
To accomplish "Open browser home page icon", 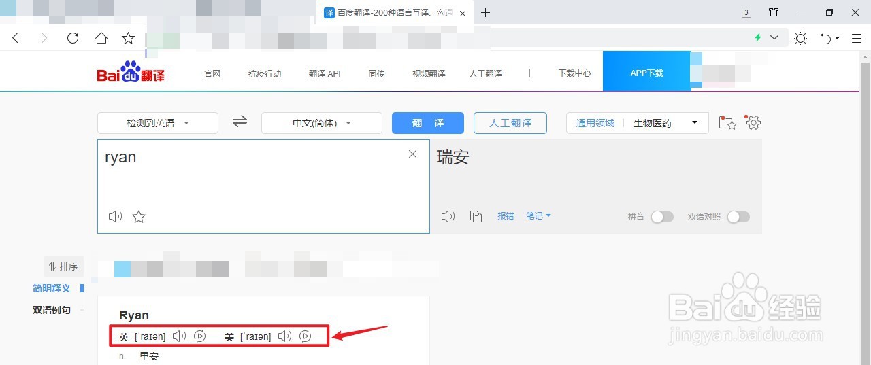I will pyautogui.click(x=101, y=38).
